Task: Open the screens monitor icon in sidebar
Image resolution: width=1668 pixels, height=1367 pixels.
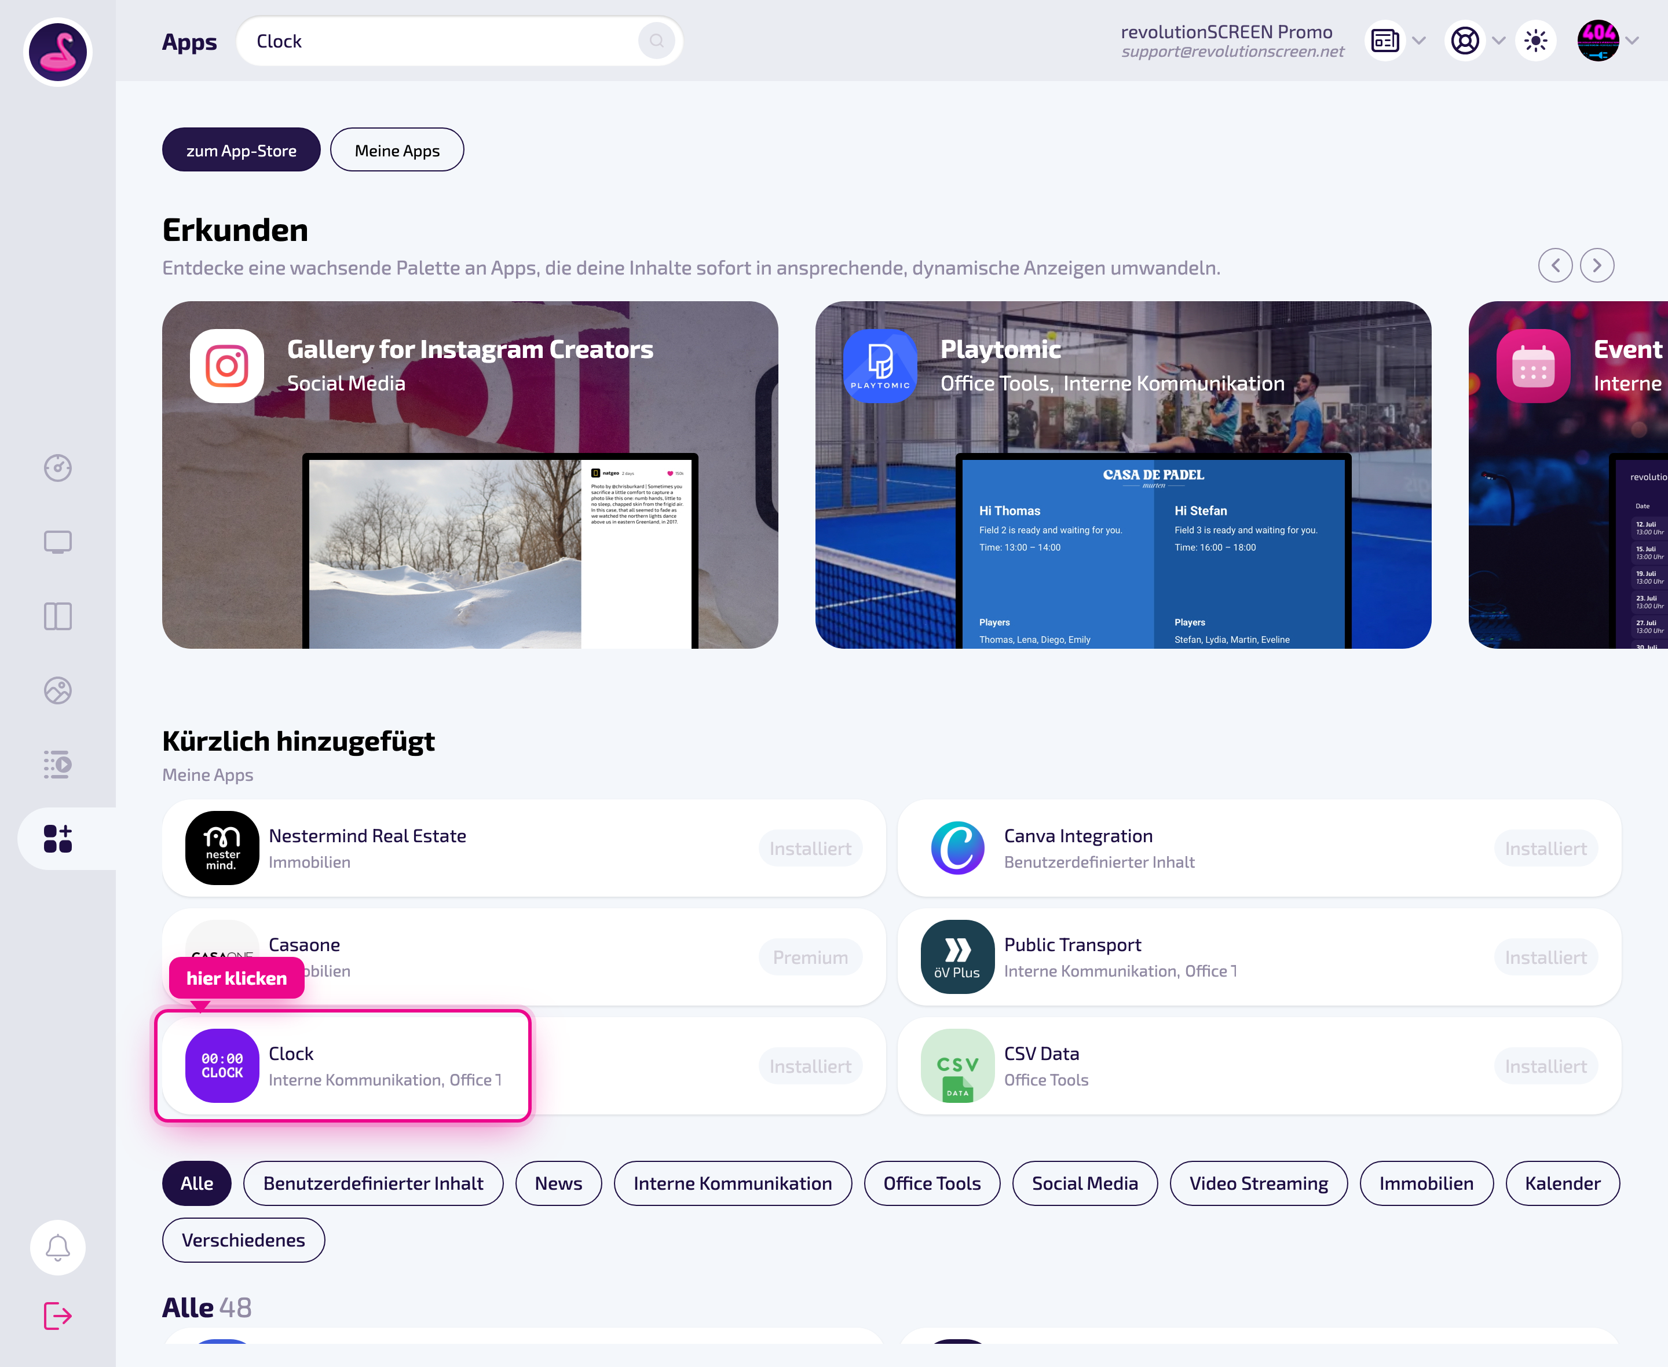Action: (57, 543)
